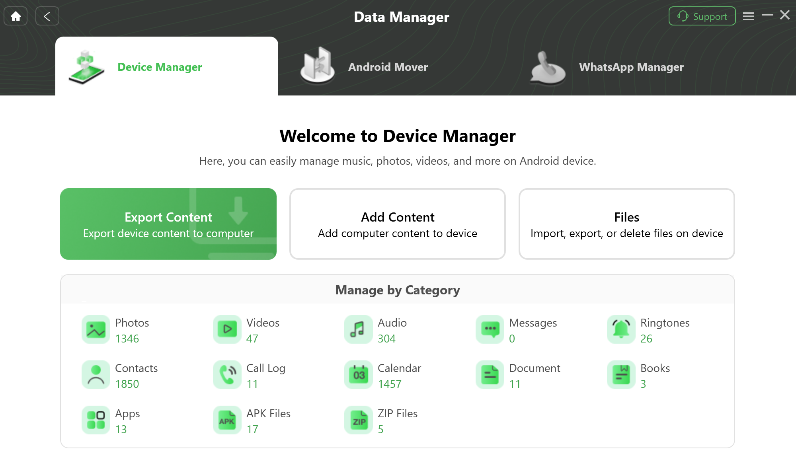Expand the Call Log category

[x=266, y=375]
